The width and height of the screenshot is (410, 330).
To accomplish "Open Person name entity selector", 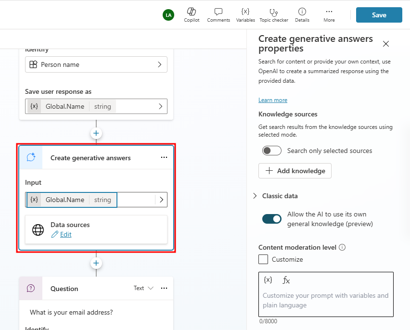I will click(96, 64).
